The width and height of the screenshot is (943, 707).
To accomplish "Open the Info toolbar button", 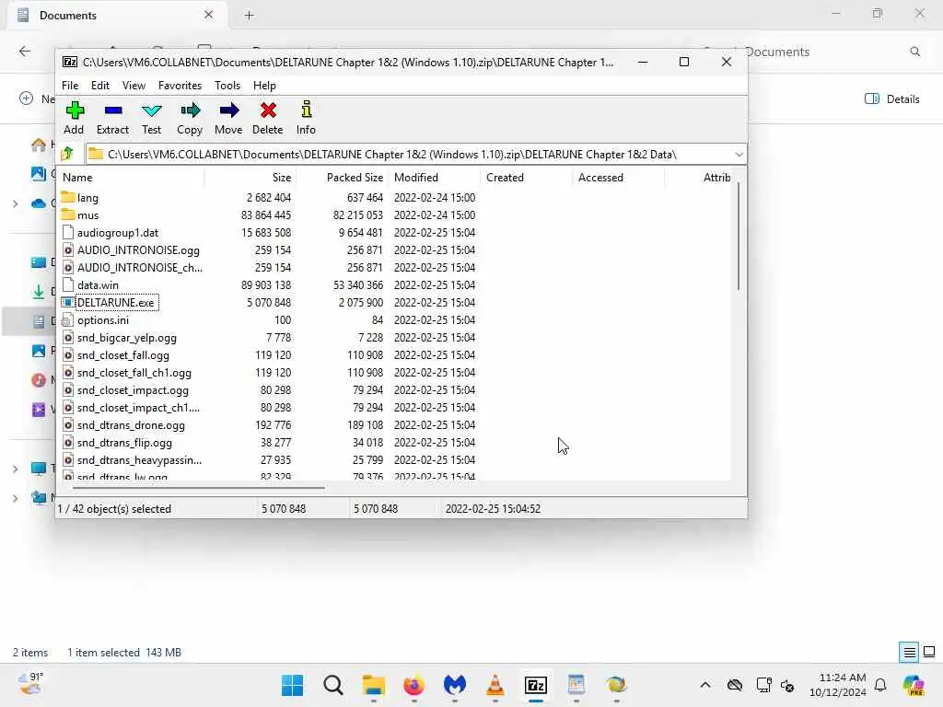I will (306, 118).
